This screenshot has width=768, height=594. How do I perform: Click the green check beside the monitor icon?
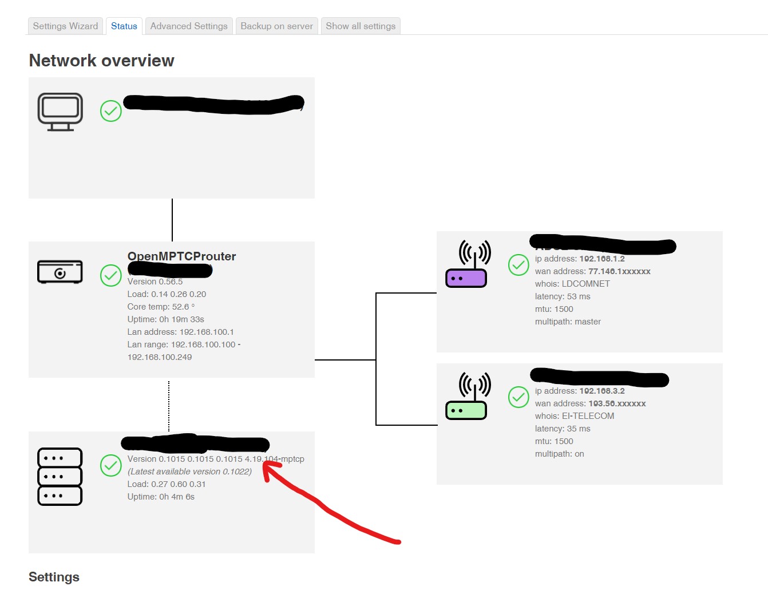(111, 111)
